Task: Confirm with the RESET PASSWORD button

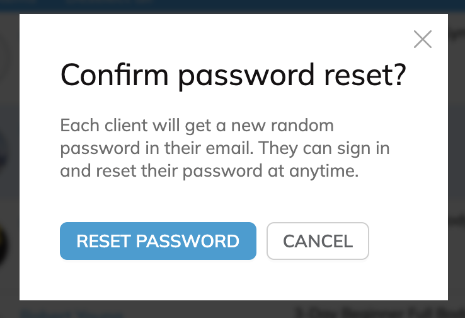Action: click(158, 241)
